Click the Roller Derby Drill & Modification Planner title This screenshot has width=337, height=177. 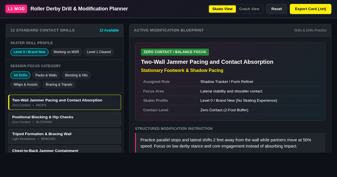point(79,9)
